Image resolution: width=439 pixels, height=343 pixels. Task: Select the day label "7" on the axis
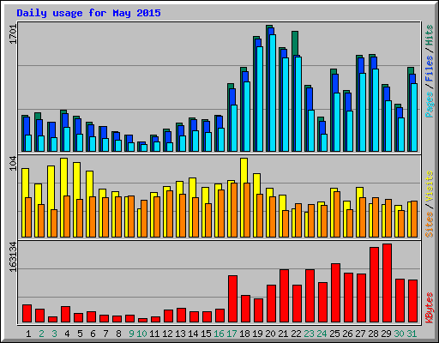(x=105, y=334)
